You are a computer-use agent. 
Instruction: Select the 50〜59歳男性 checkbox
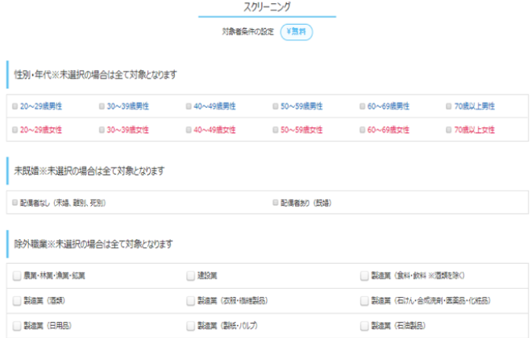coord(275,106)
